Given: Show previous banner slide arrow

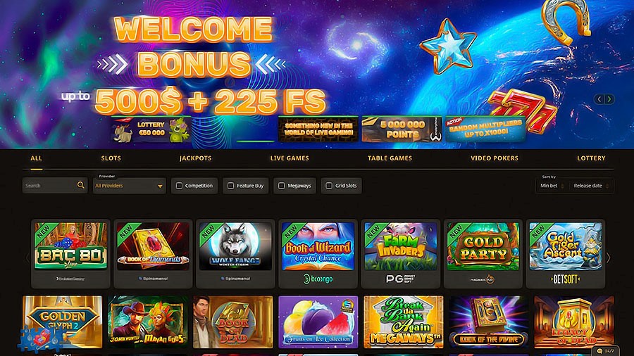Looking at the screenshot, I should click(599, 99).
